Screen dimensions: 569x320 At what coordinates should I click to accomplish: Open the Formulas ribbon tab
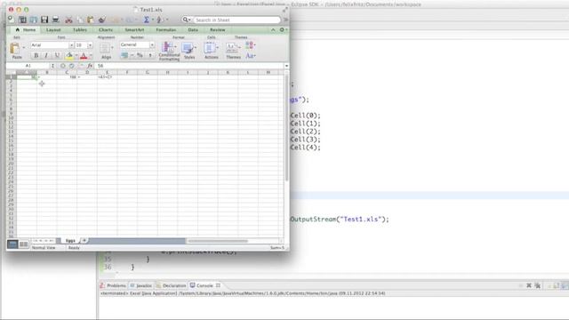(x=166, y=29)
